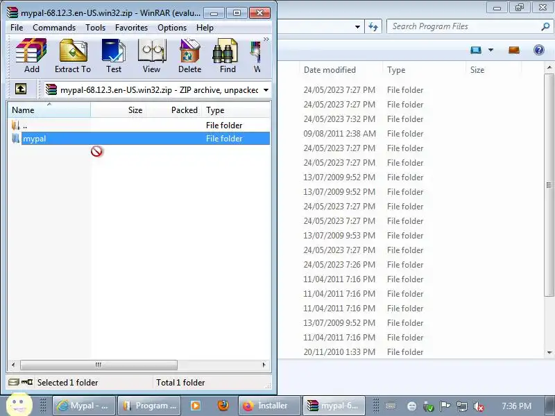555x416 pixels.
Task: Click the search magnifier icon in Explorer
Action: (x=545, y=26)
